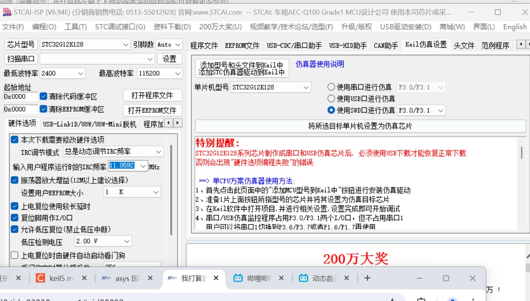
Task: Click 打开EEPROM文件 button
Action: [x=152, y=110]
